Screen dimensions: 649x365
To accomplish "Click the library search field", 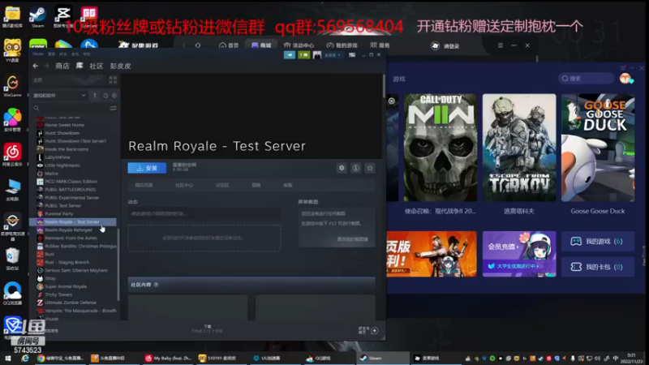I will (71, 108).
